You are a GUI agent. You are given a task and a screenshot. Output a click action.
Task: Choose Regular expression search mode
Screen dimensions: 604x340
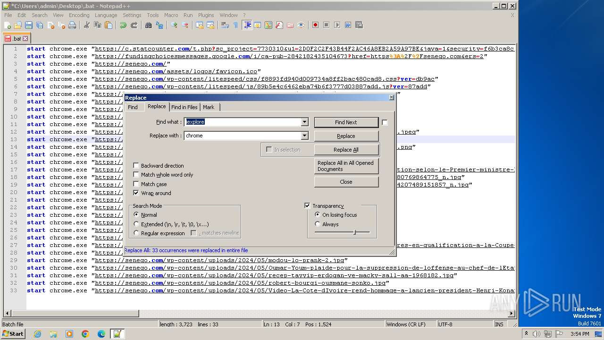tap(136, 233)
